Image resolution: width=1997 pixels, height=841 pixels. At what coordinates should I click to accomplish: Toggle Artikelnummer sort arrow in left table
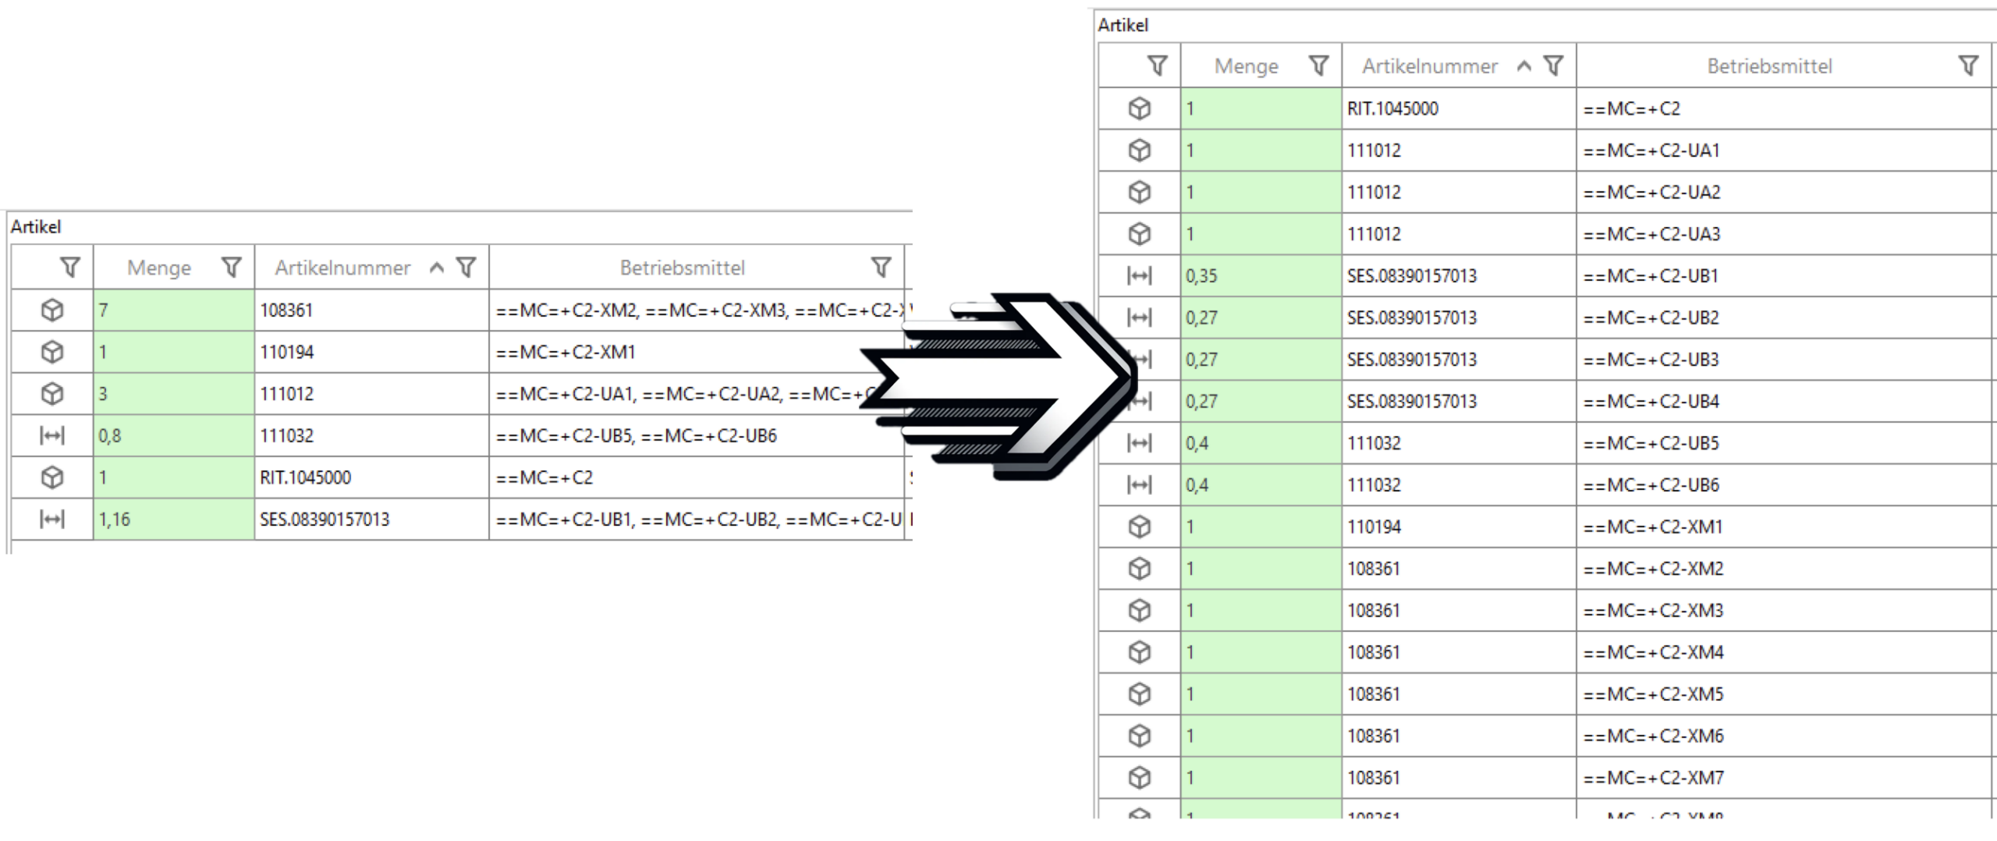tap(437, 268)
